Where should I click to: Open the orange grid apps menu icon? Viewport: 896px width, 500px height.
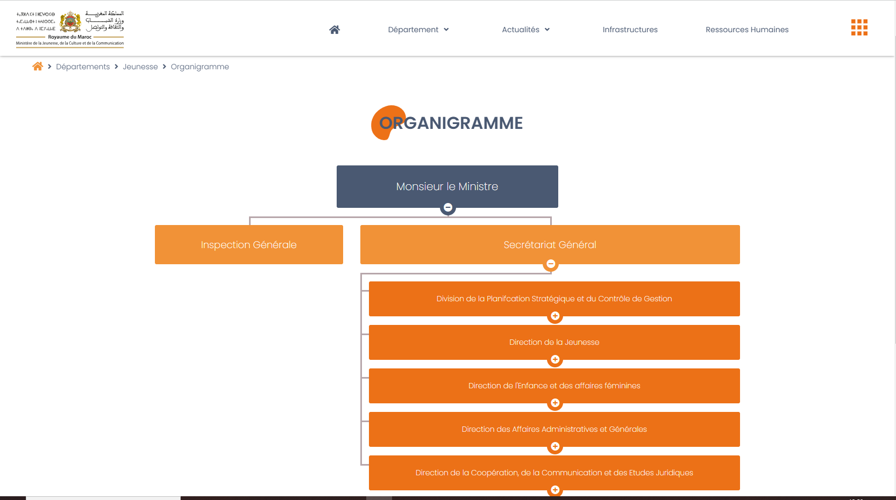859,27
